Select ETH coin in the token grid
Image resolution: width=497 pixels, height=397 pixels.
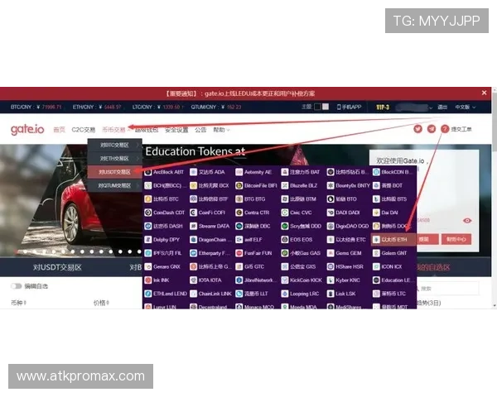pyautogui.click(x=394, y=239)
